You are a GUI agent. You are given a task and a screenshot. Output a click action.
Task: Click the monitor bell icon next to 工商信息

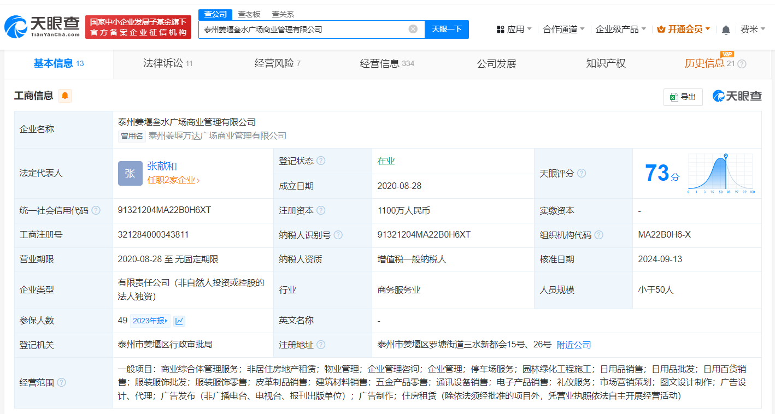click(x=65, y=96)
